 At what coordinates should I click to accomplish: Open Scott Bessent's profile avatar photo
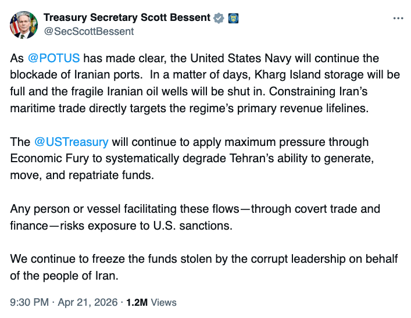(x=24, y=24)
